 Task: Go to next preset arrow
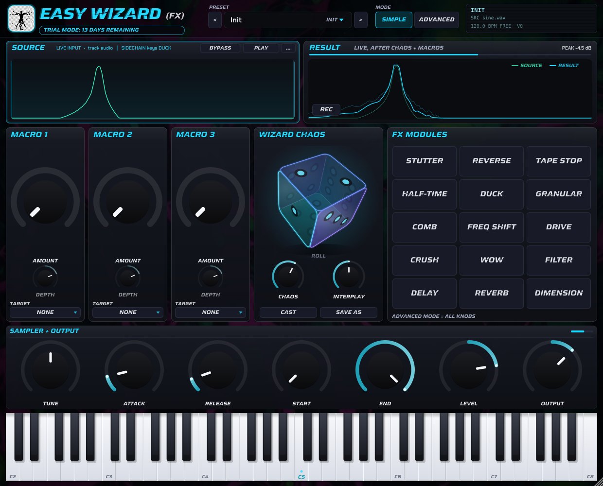pyautogui.click(x=360, y=20)
